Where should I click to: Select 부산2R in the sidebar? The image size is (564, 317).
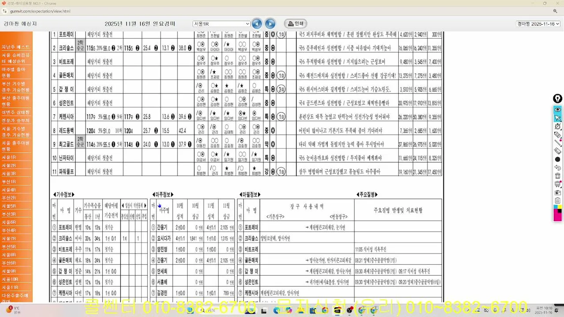click(9, 198)
